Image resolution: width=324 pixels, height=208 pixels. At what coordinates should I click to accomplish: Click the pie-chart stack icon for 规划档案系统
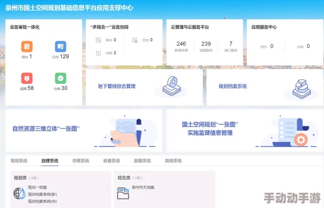coord(302,89)
